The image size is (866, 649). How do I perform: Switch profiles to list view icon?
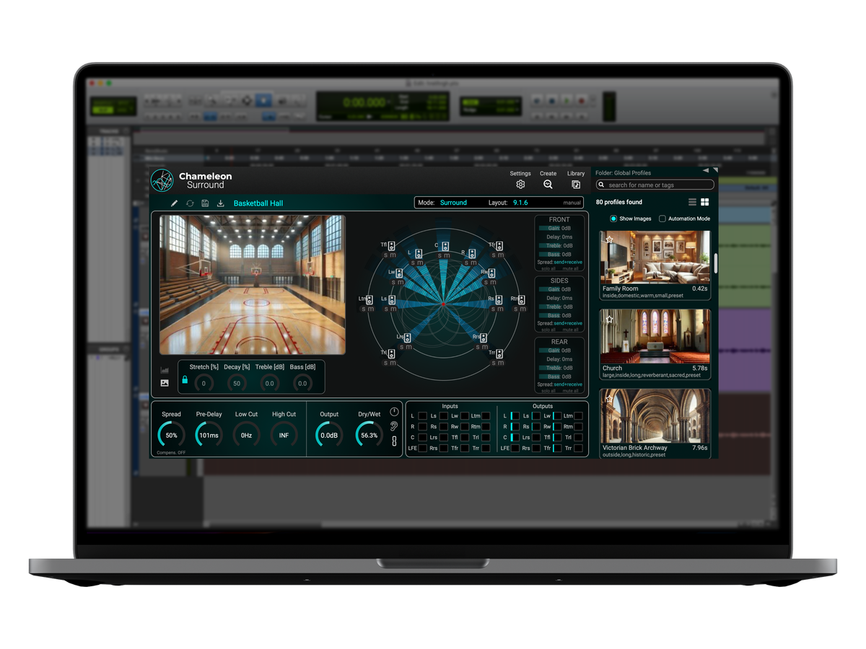click(692, 203)
